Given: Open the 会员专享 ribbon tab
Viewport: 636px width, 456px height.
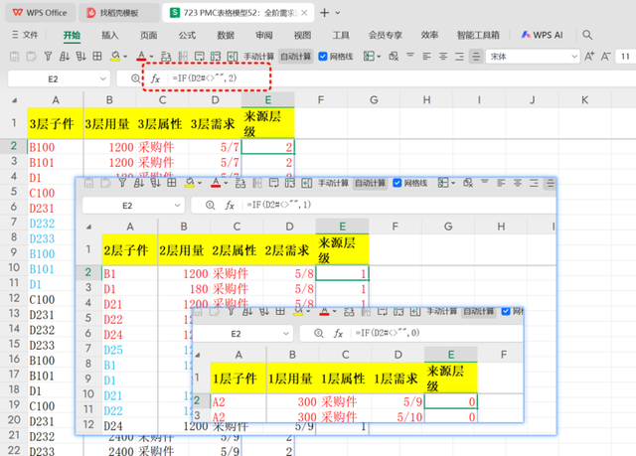Looking at the screenshot, I should coord(386,35).
